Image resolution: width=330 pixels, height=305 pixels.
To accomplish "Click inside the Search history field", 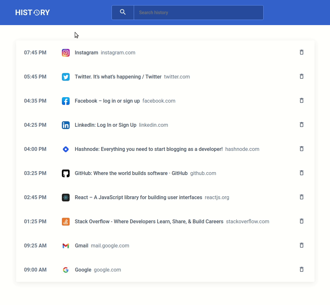I will [x=199, y=13].
